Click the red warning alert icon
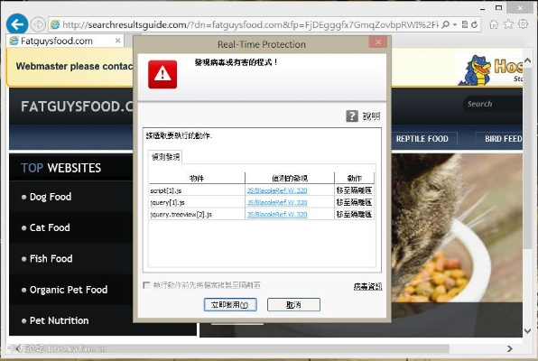Viewport: 538px width, 361px height. [162, 74]
